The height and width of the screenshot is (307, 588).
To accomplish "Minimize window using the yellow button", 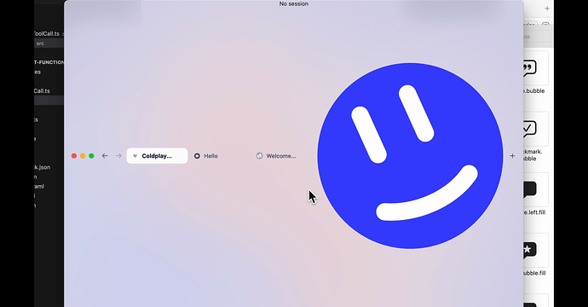I will tap(83, 156).
